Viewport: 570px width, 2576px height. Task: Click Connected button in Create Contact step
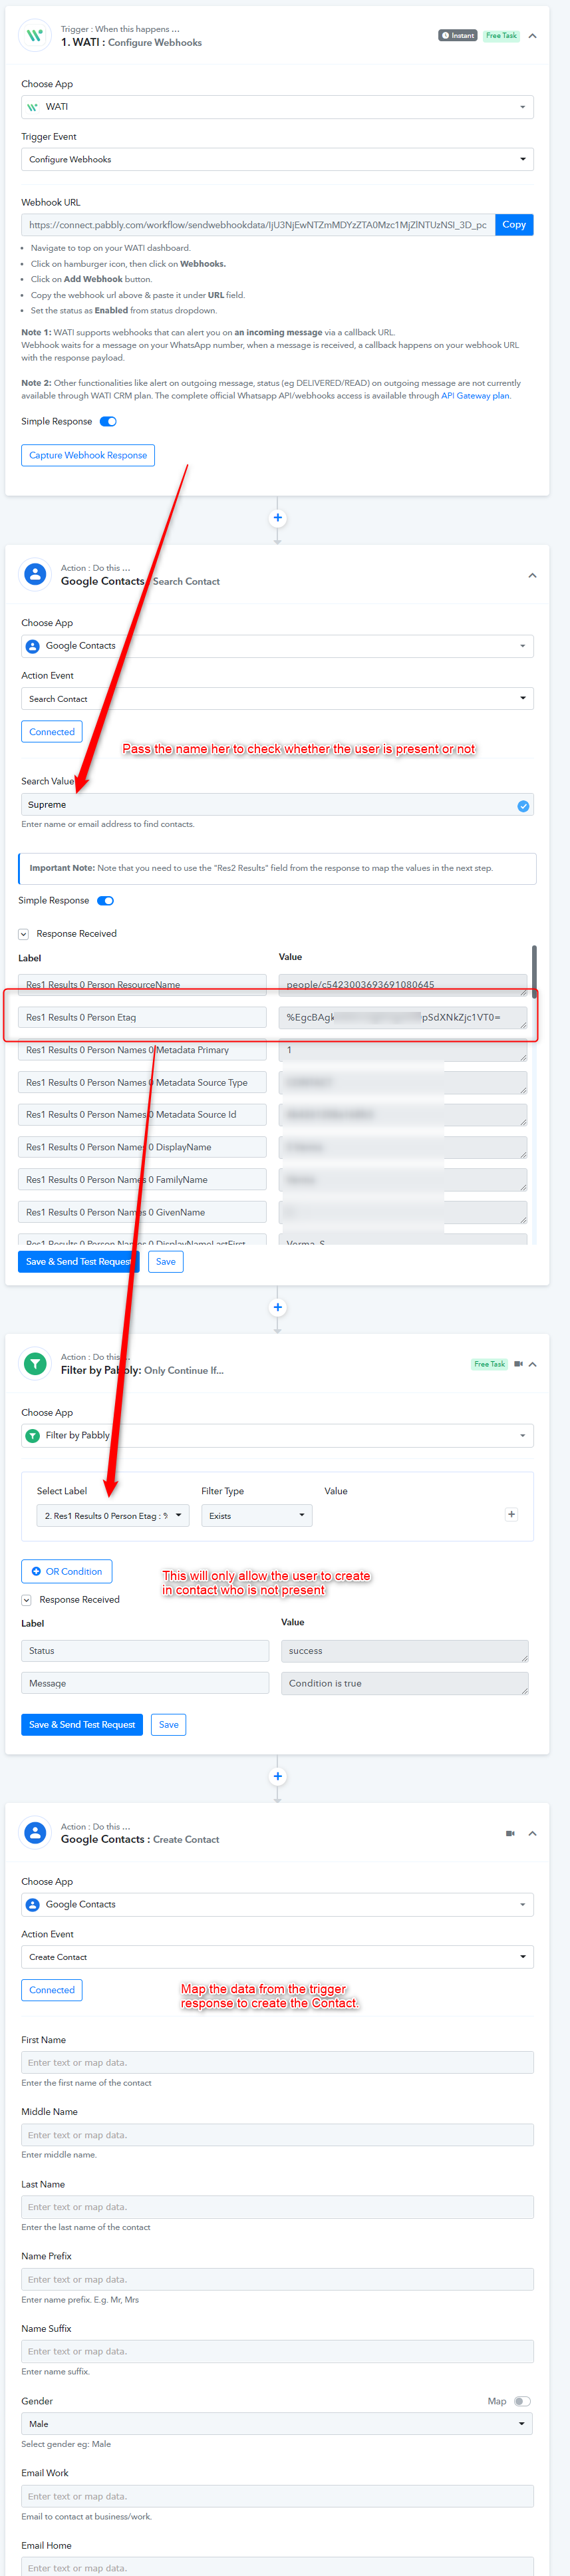click(x=52, y=1990)
